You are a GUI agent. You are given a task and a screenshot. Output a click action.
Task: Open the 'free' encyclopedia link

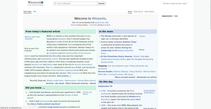point(77,23)
